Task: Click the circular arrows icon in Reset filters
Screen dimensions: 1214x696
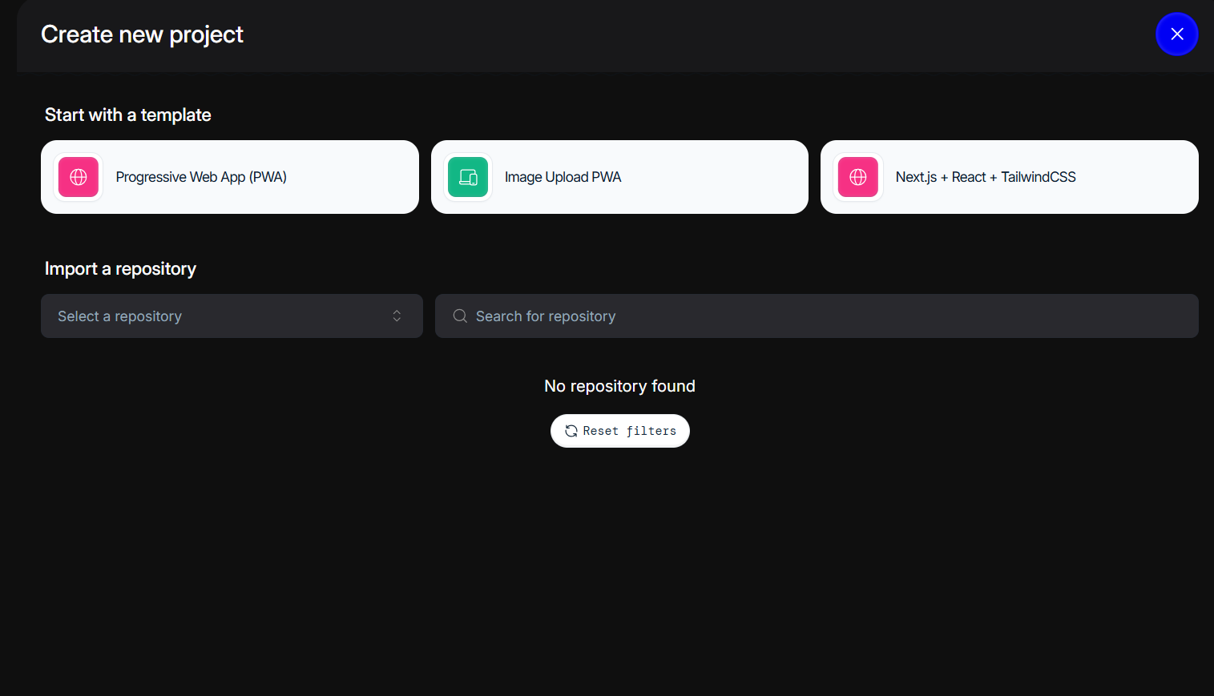Action: click(571, 431)
